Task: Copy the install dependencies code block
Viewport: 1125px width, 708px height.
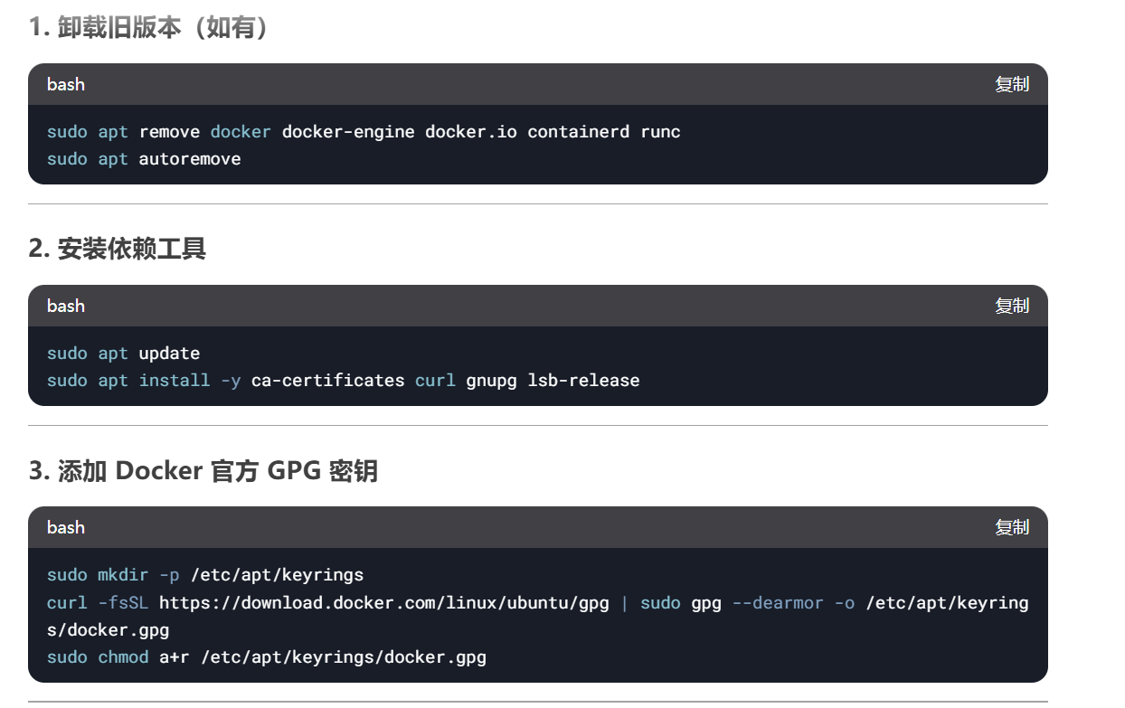Action: point(1012,306)
